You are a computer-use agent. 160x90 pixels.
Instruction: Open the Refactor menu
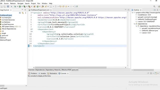point(13,3)
